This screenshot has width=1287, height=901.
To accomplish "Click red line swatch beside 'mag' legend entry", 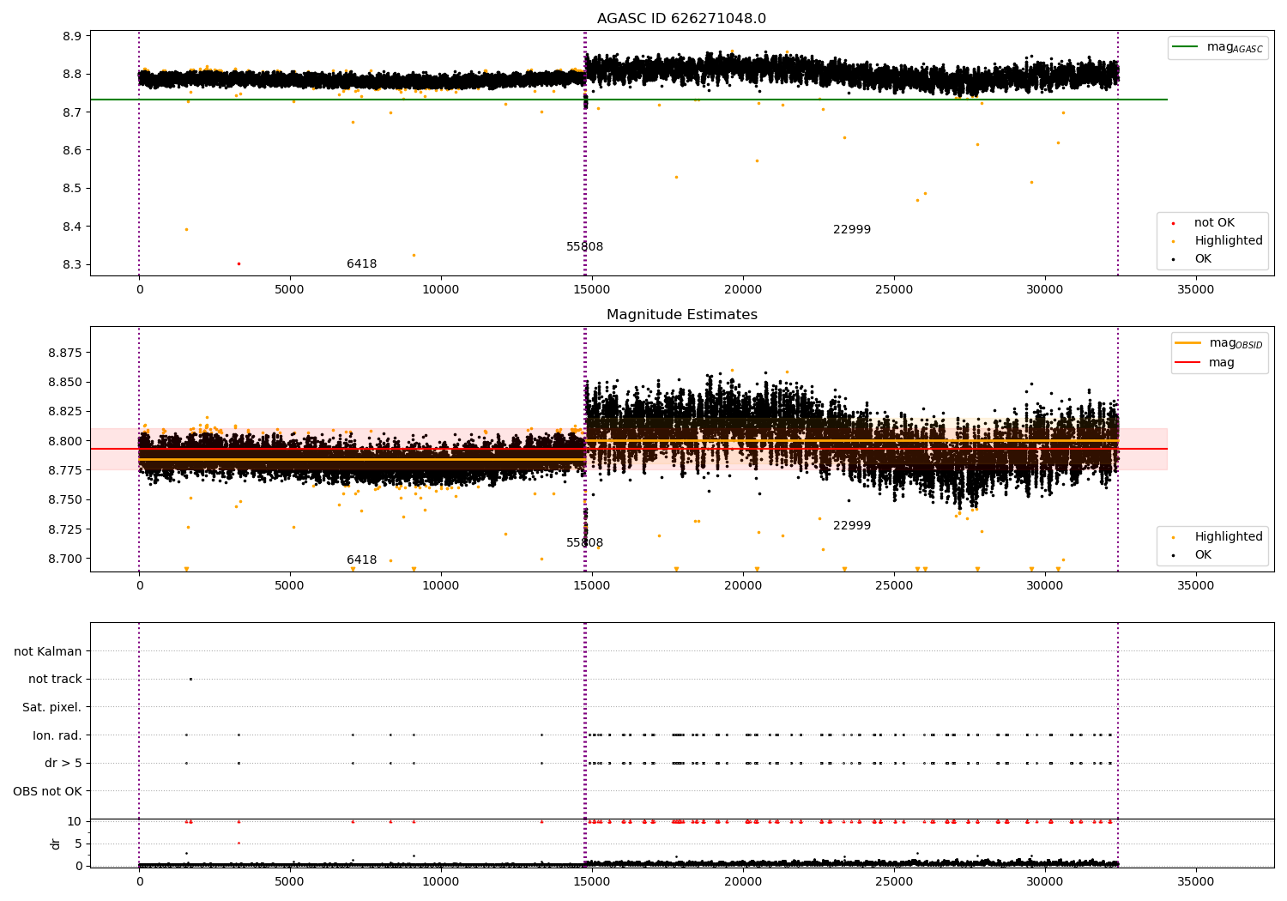I will tap(1188, 363).
